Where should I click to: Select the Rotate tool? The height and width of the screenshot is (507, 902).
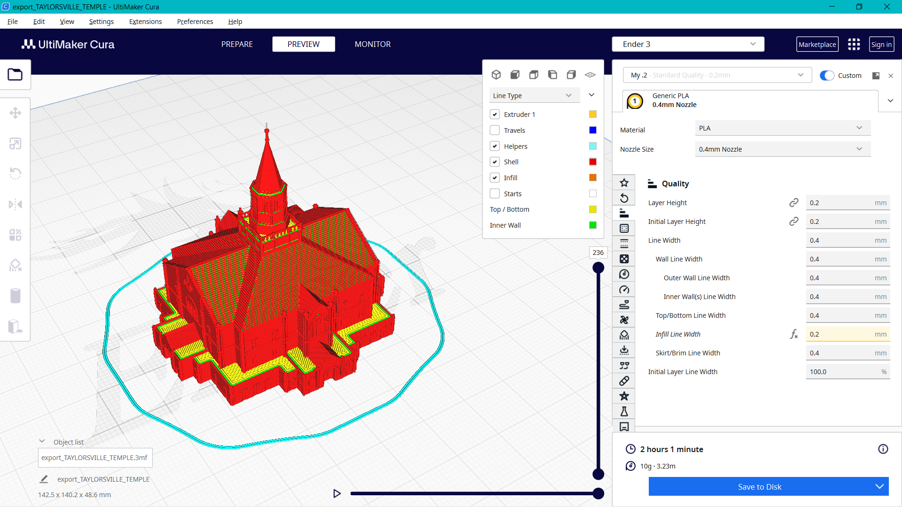(16, 174)
